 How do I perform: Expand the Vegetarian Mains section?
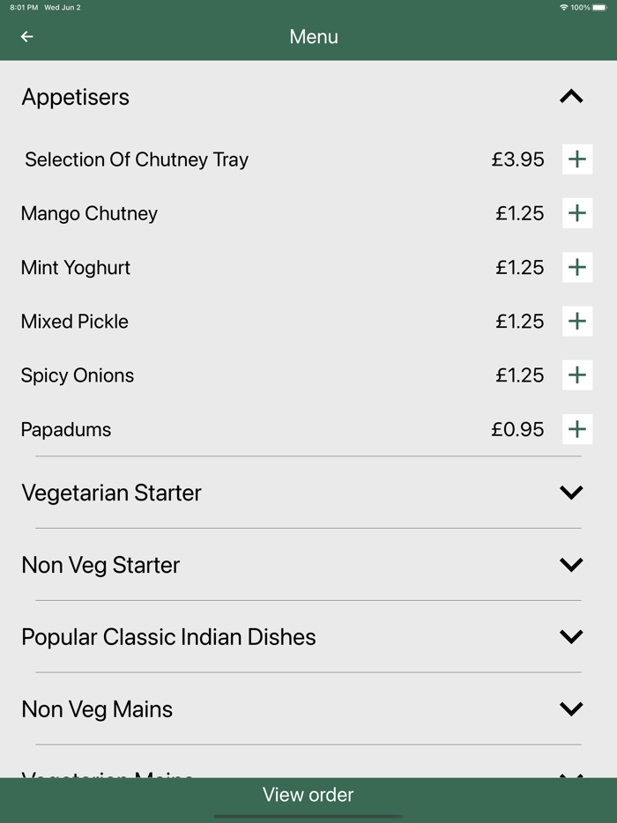[x=571, y=777]
